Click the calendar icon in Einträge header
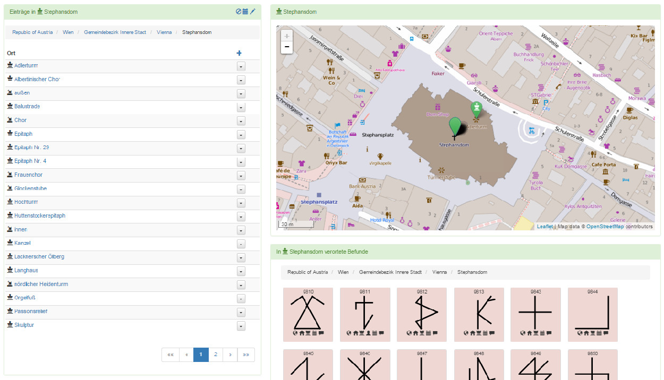Screen dimensions: 664x380 (245, 12)
